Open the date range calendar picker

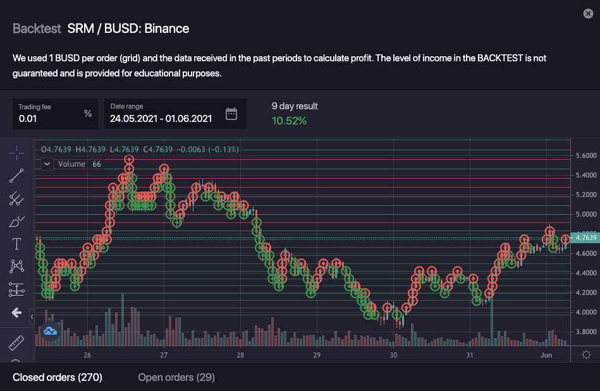231,114
